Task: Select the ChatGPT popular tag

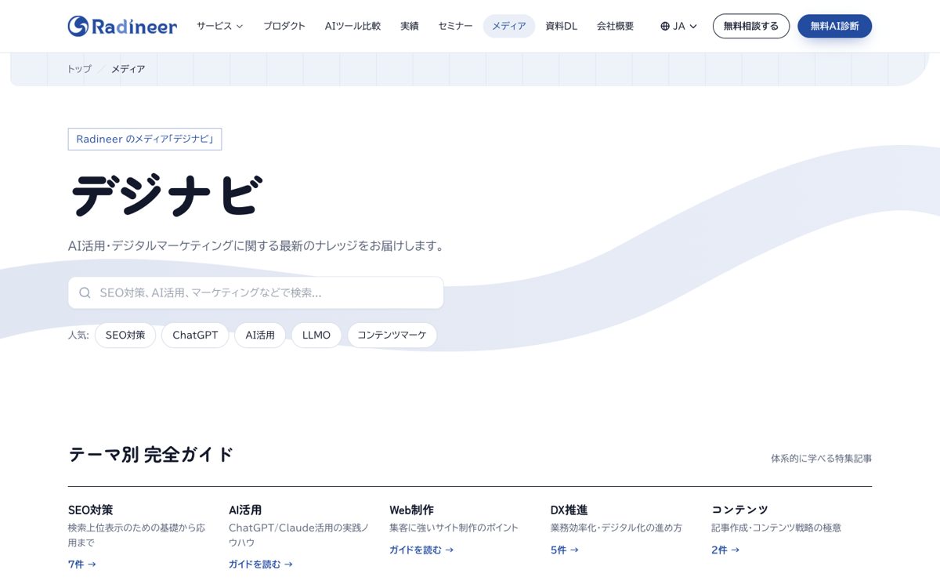Action: click(195, 335)
